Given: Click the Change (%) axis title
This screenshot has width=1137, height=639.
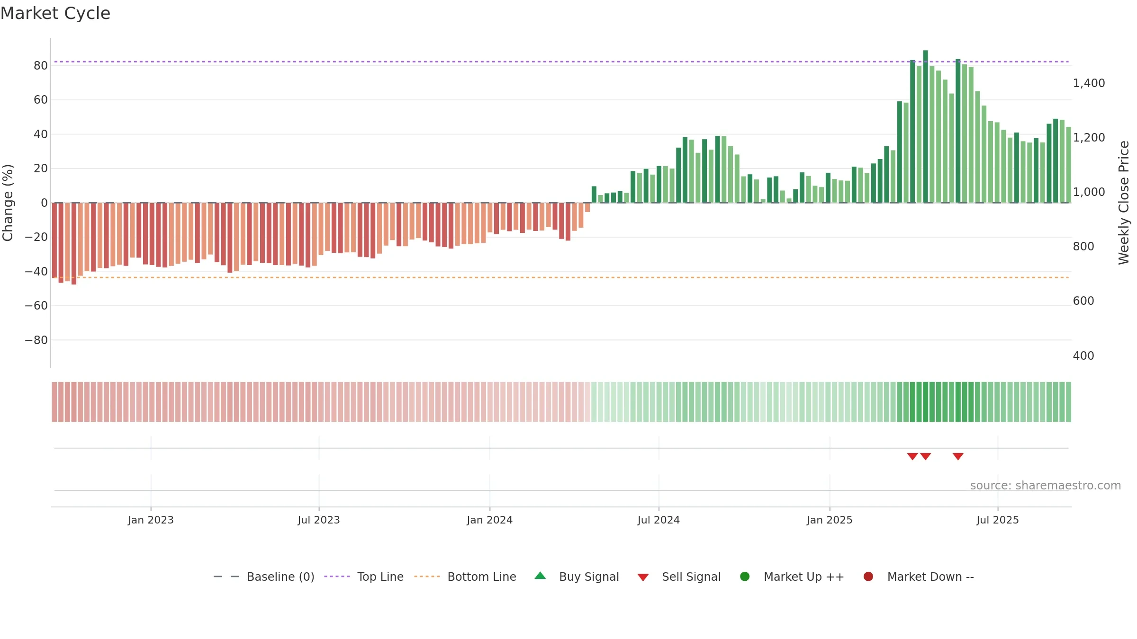Looking at the screenshot, I should (x=8, y=203).
